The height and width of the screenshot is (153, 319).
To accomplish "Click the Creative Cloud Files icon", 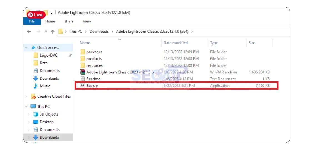I will click(x=33, y=96).
